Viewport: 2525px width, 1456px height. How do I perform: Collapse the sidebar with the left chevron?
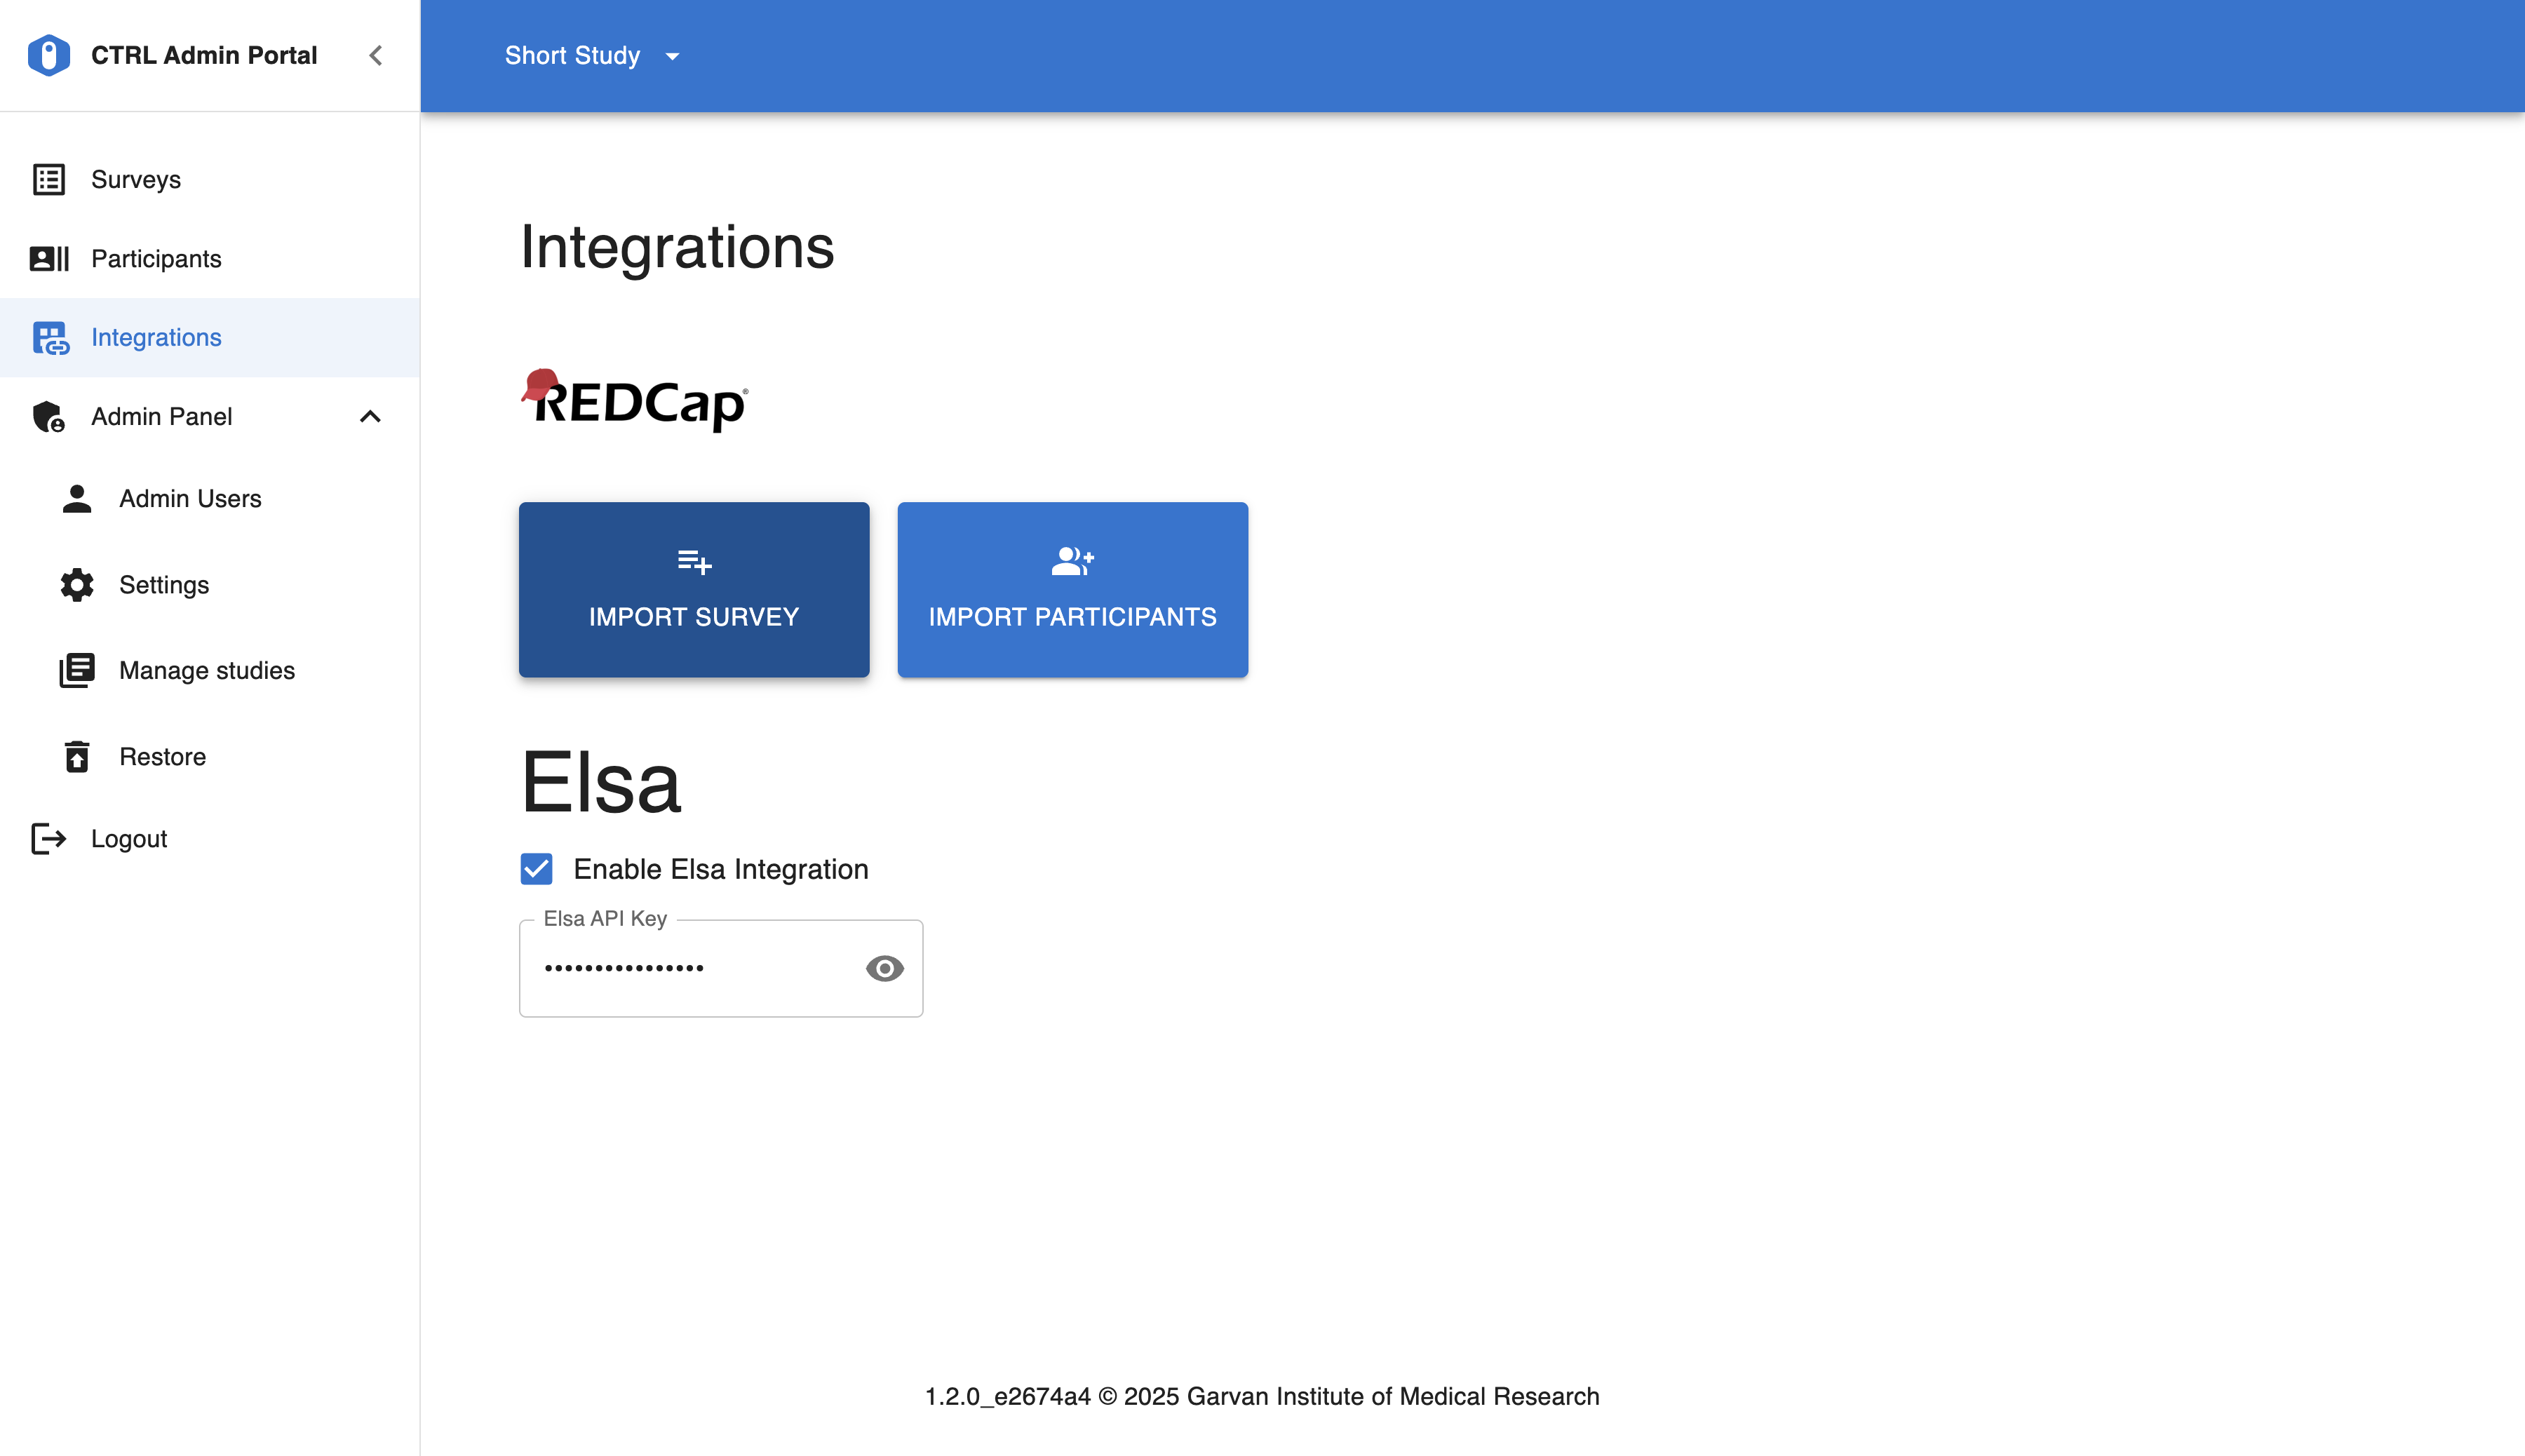(x=376, y=55)
